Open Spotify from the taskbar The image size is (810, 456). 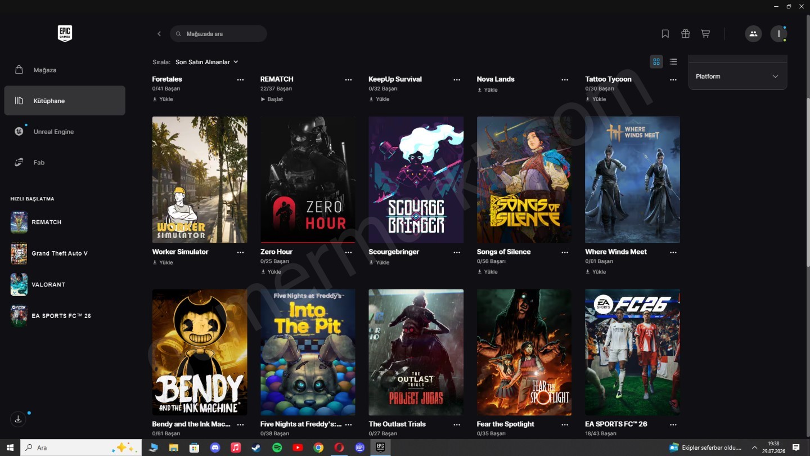coord(277,448)
